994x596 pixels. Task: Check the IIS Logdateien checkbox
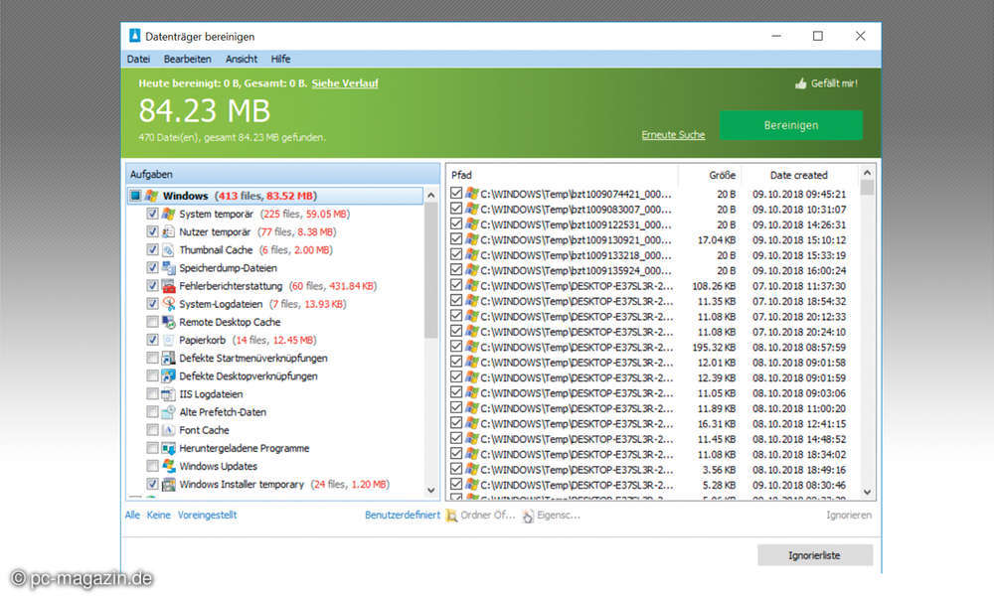[x=152, y=394]
